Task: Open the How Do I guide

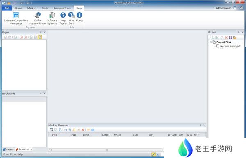Action: 71,19
